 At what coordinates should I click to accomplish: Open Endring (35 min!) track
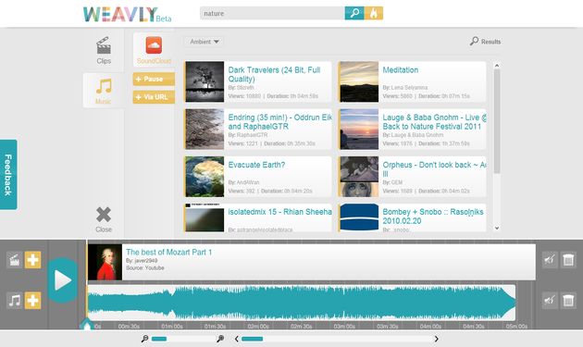[279, 121]
